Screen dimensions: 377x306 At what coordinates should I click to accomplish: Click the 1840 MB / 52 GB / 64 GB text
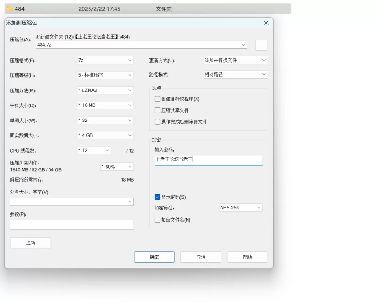(x=36, y=170)
